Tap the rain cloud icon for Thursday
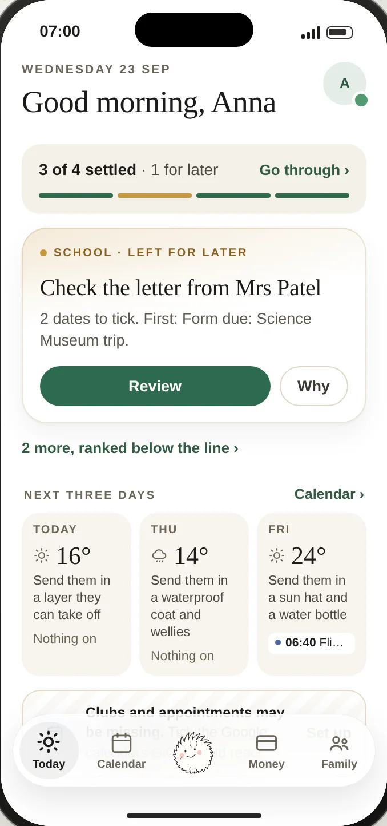The width and height of the screenshot is (387, 826). 159,555
